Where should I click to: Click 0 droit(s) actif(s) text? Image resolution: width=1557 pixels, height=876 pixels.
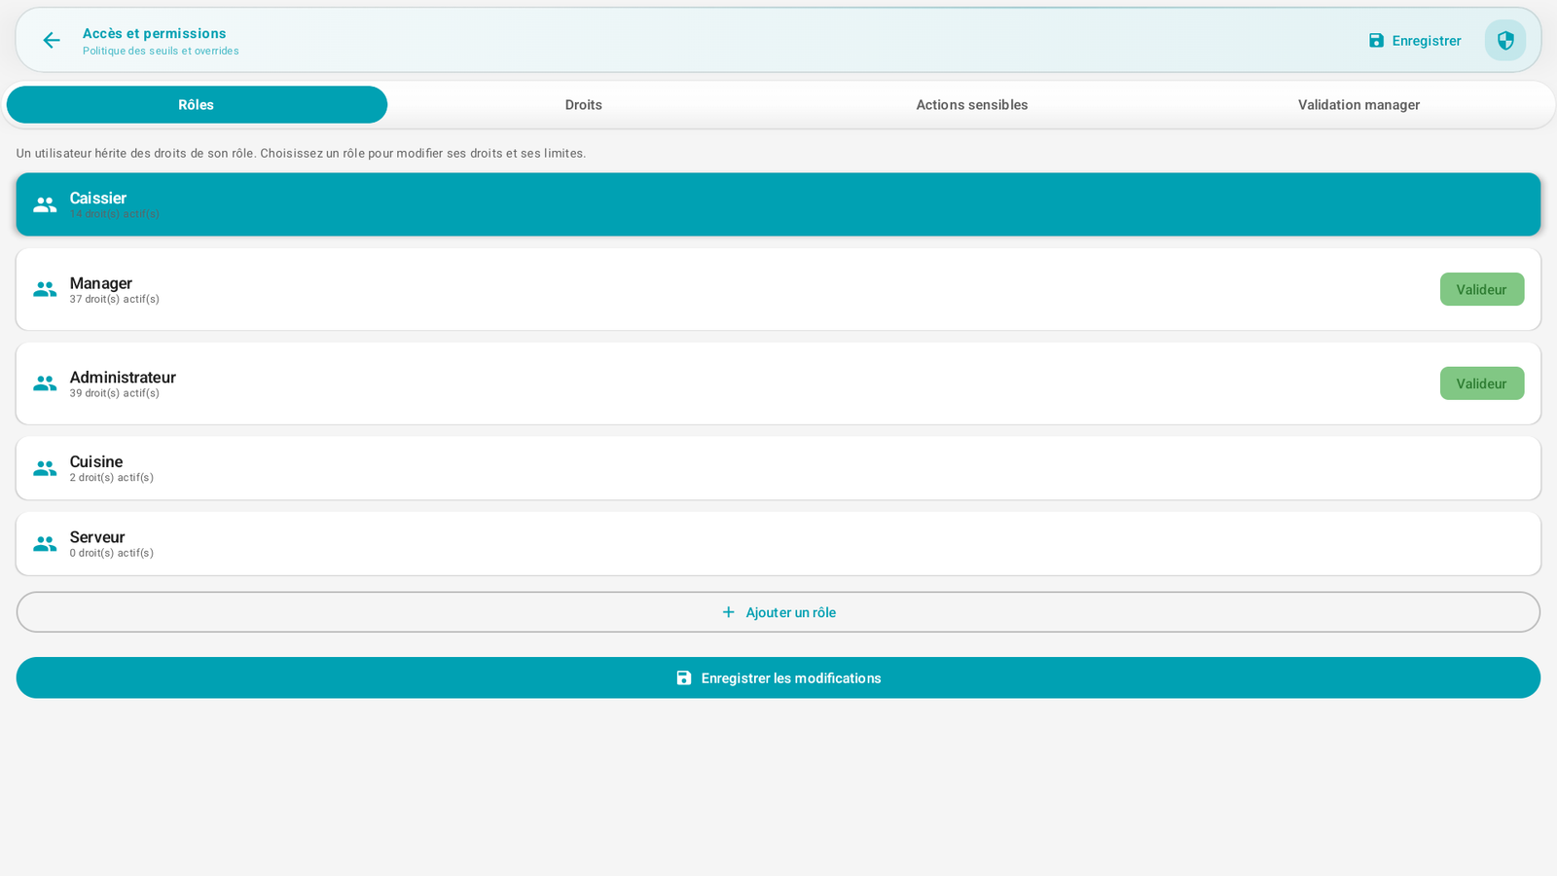(112, 553)
